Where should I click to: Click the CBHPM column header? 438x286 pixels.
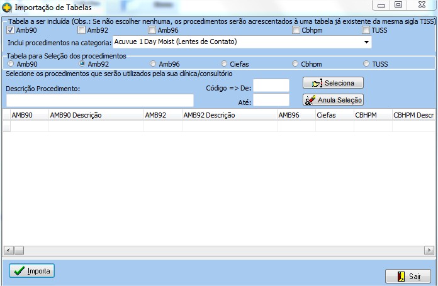(x=371, y=115)
